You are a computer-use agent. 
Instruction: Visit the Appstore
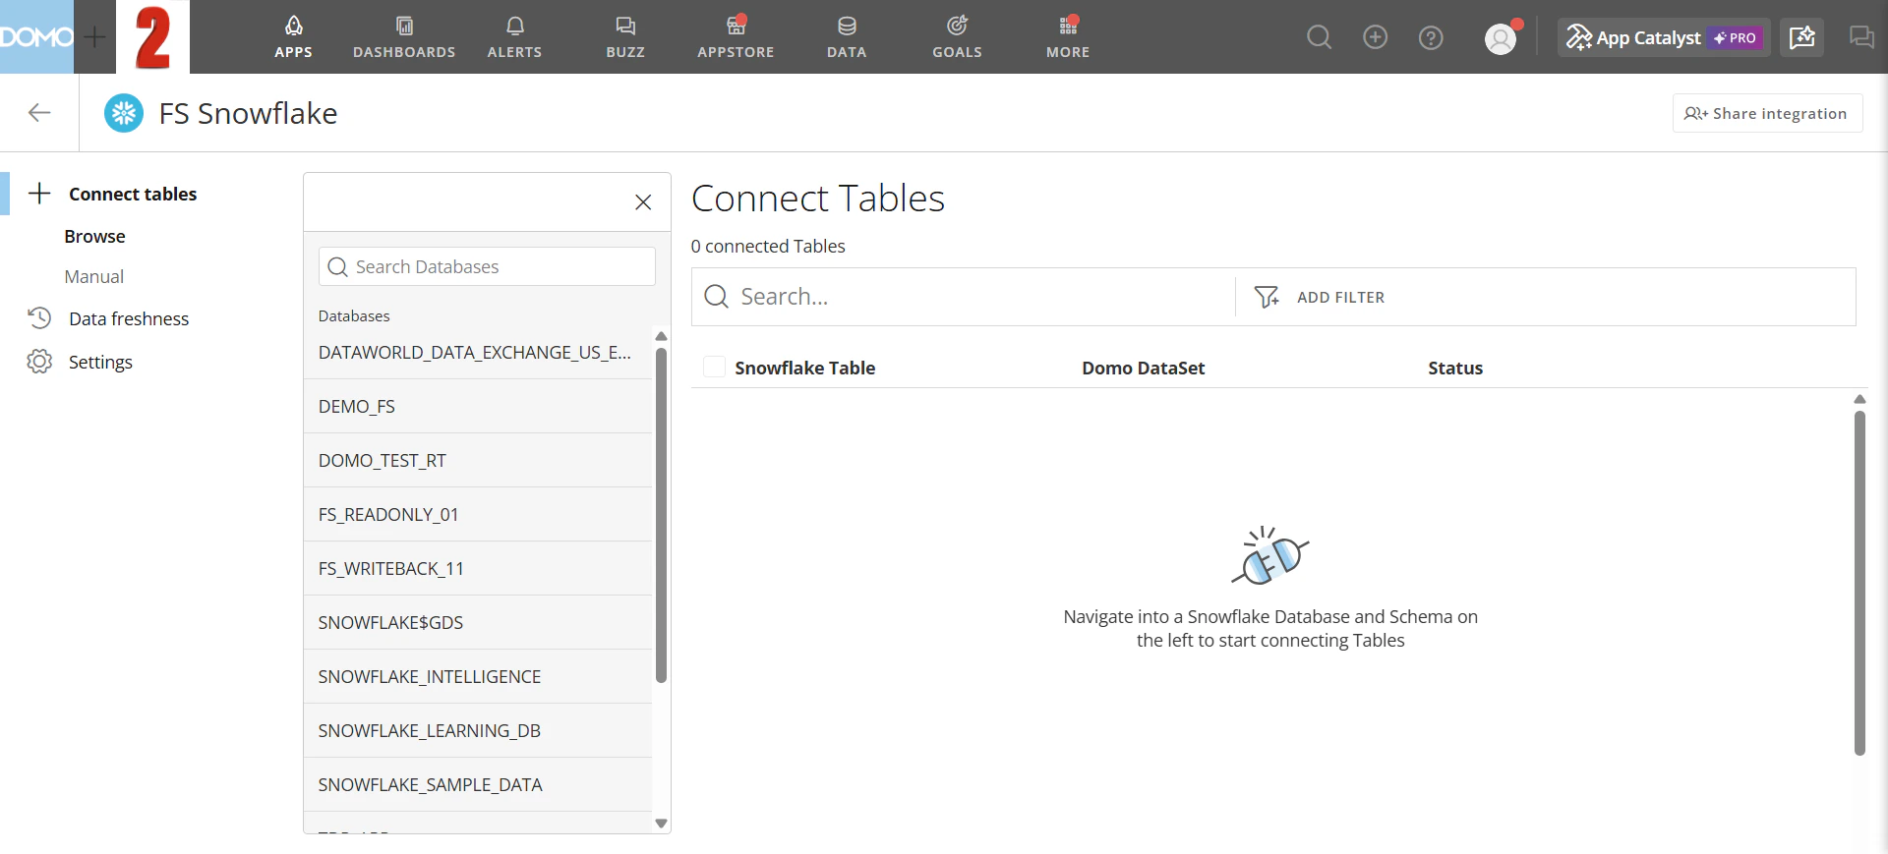click(736, 37)
